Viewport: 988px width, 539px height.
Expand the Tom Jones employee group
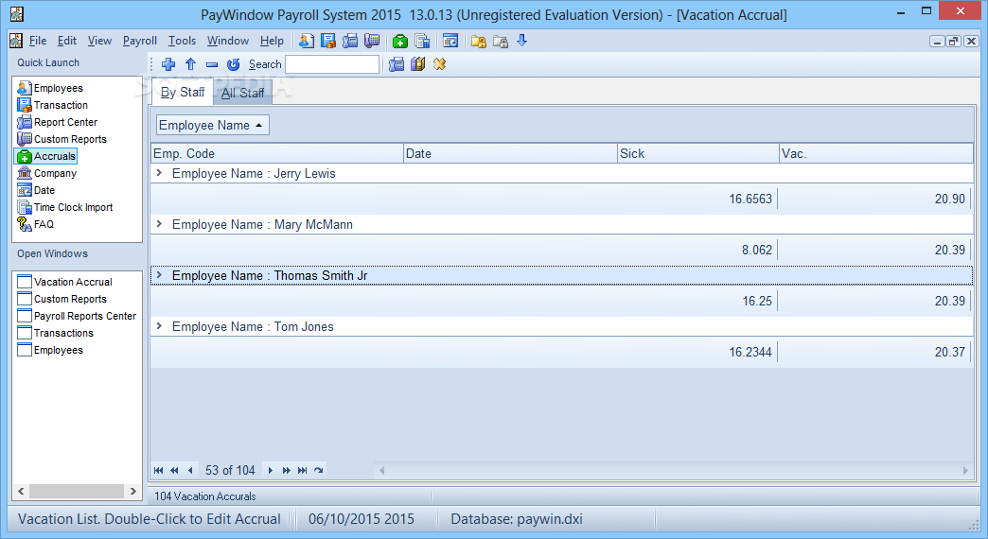coord(159,325)
